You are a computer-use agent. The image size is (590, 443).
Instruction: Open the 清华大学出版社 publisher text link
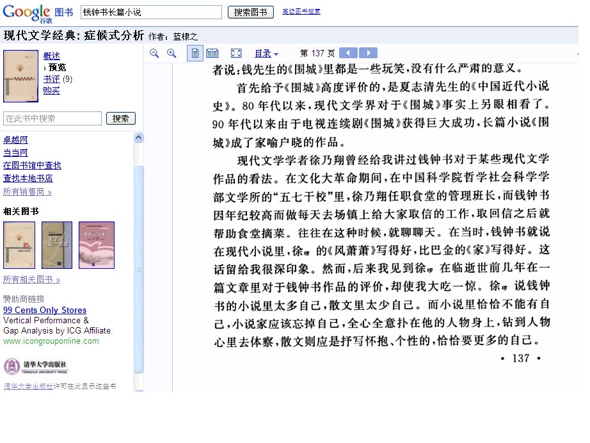pyautogui.click(x=28, y=386)
